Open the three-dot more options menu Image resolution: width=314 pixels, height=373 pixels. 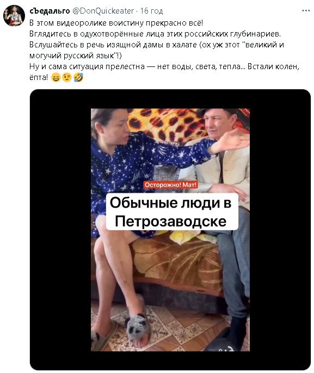(x=306, y=11)
